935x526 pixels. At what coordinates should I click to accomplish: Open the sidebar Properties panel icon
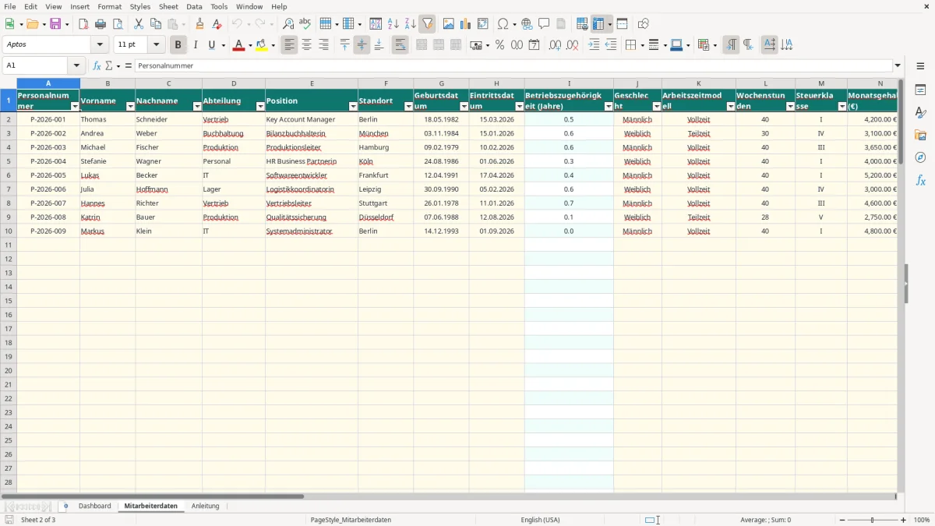pos(920,90)
